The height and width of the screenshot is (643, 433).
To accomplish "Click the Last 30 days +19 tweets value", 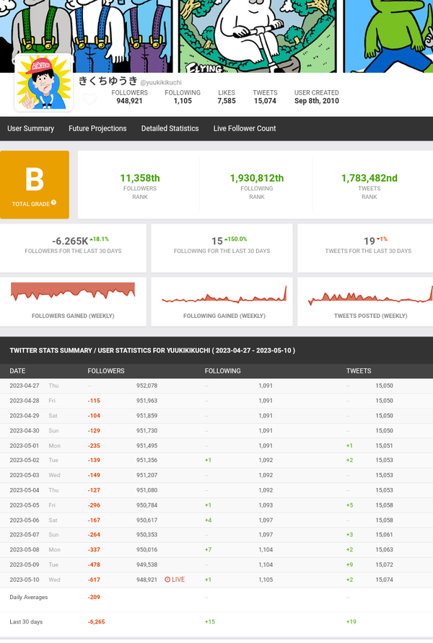I will coord(351,621).
